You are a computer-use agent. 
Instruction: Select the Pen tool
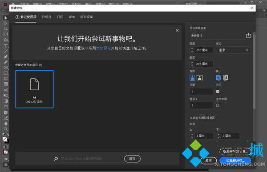pyautogui.click(x=6, y=56)
